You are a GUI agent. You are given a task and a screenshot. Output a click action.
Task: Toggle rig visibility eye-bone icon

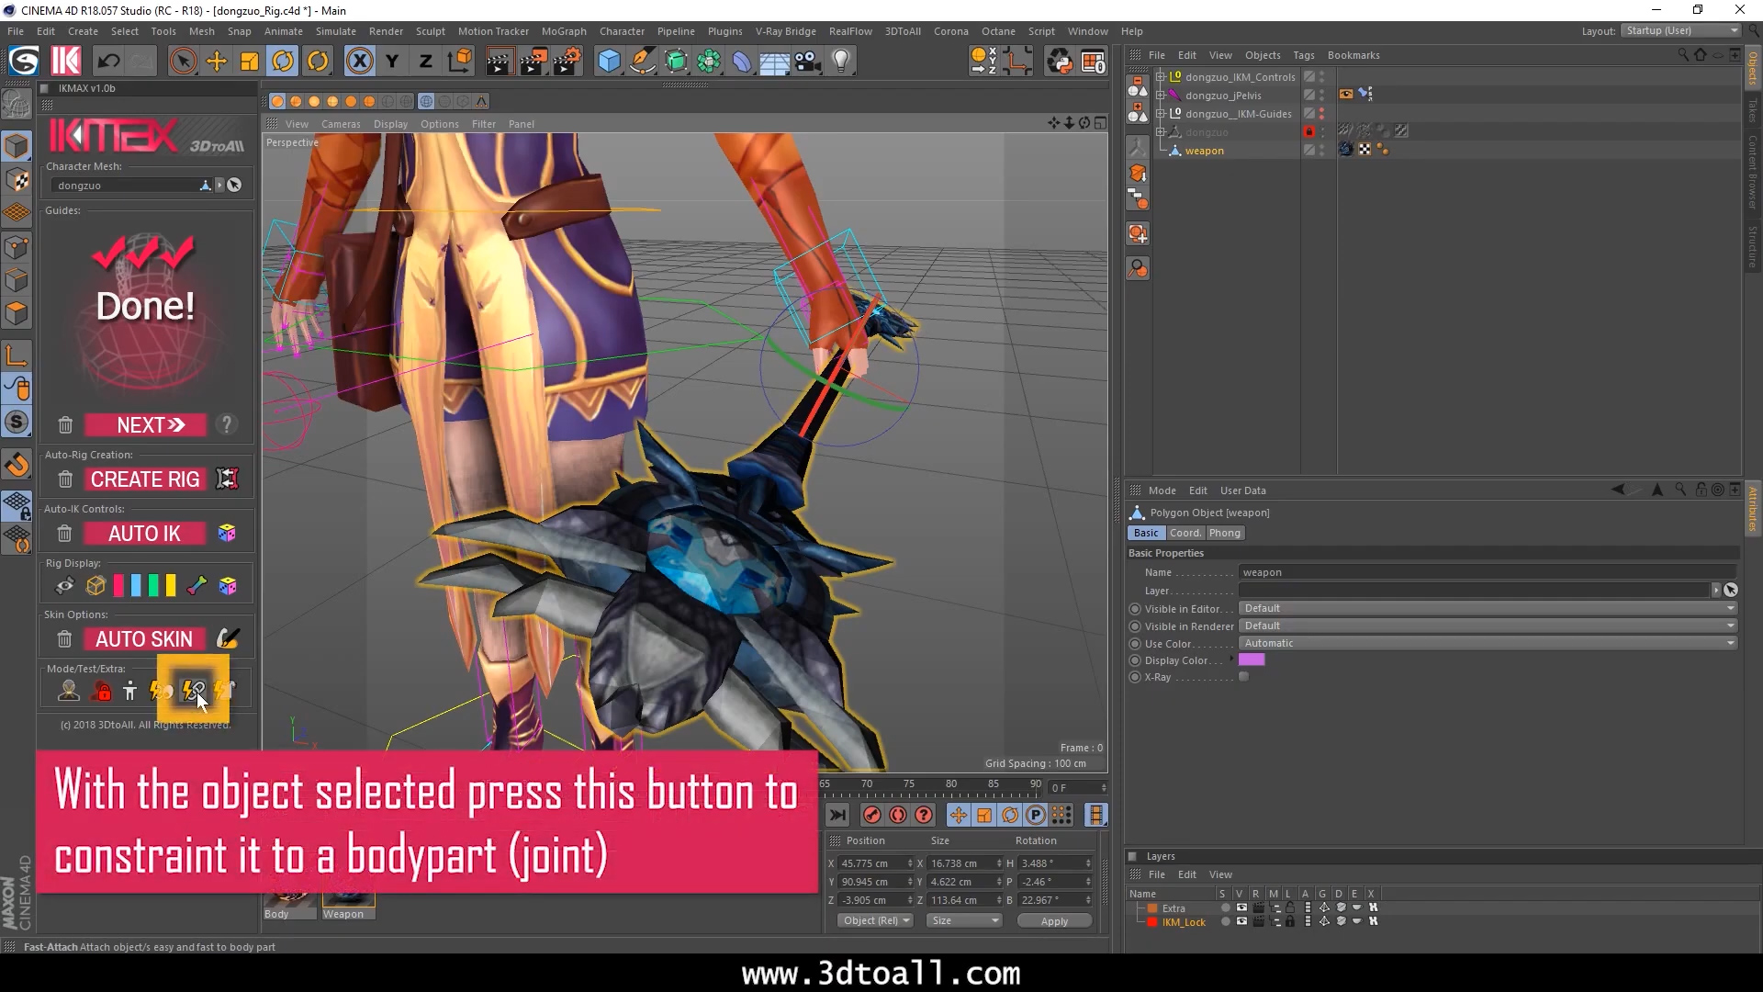click(x=64, y=585)
